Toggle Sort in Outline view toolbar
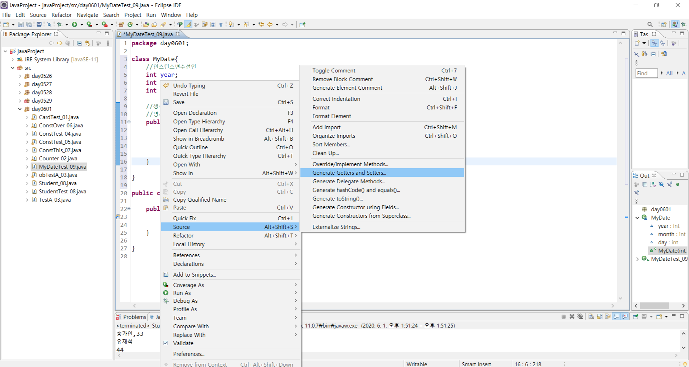This screenshot has width=689, height=367. point(653,184)
